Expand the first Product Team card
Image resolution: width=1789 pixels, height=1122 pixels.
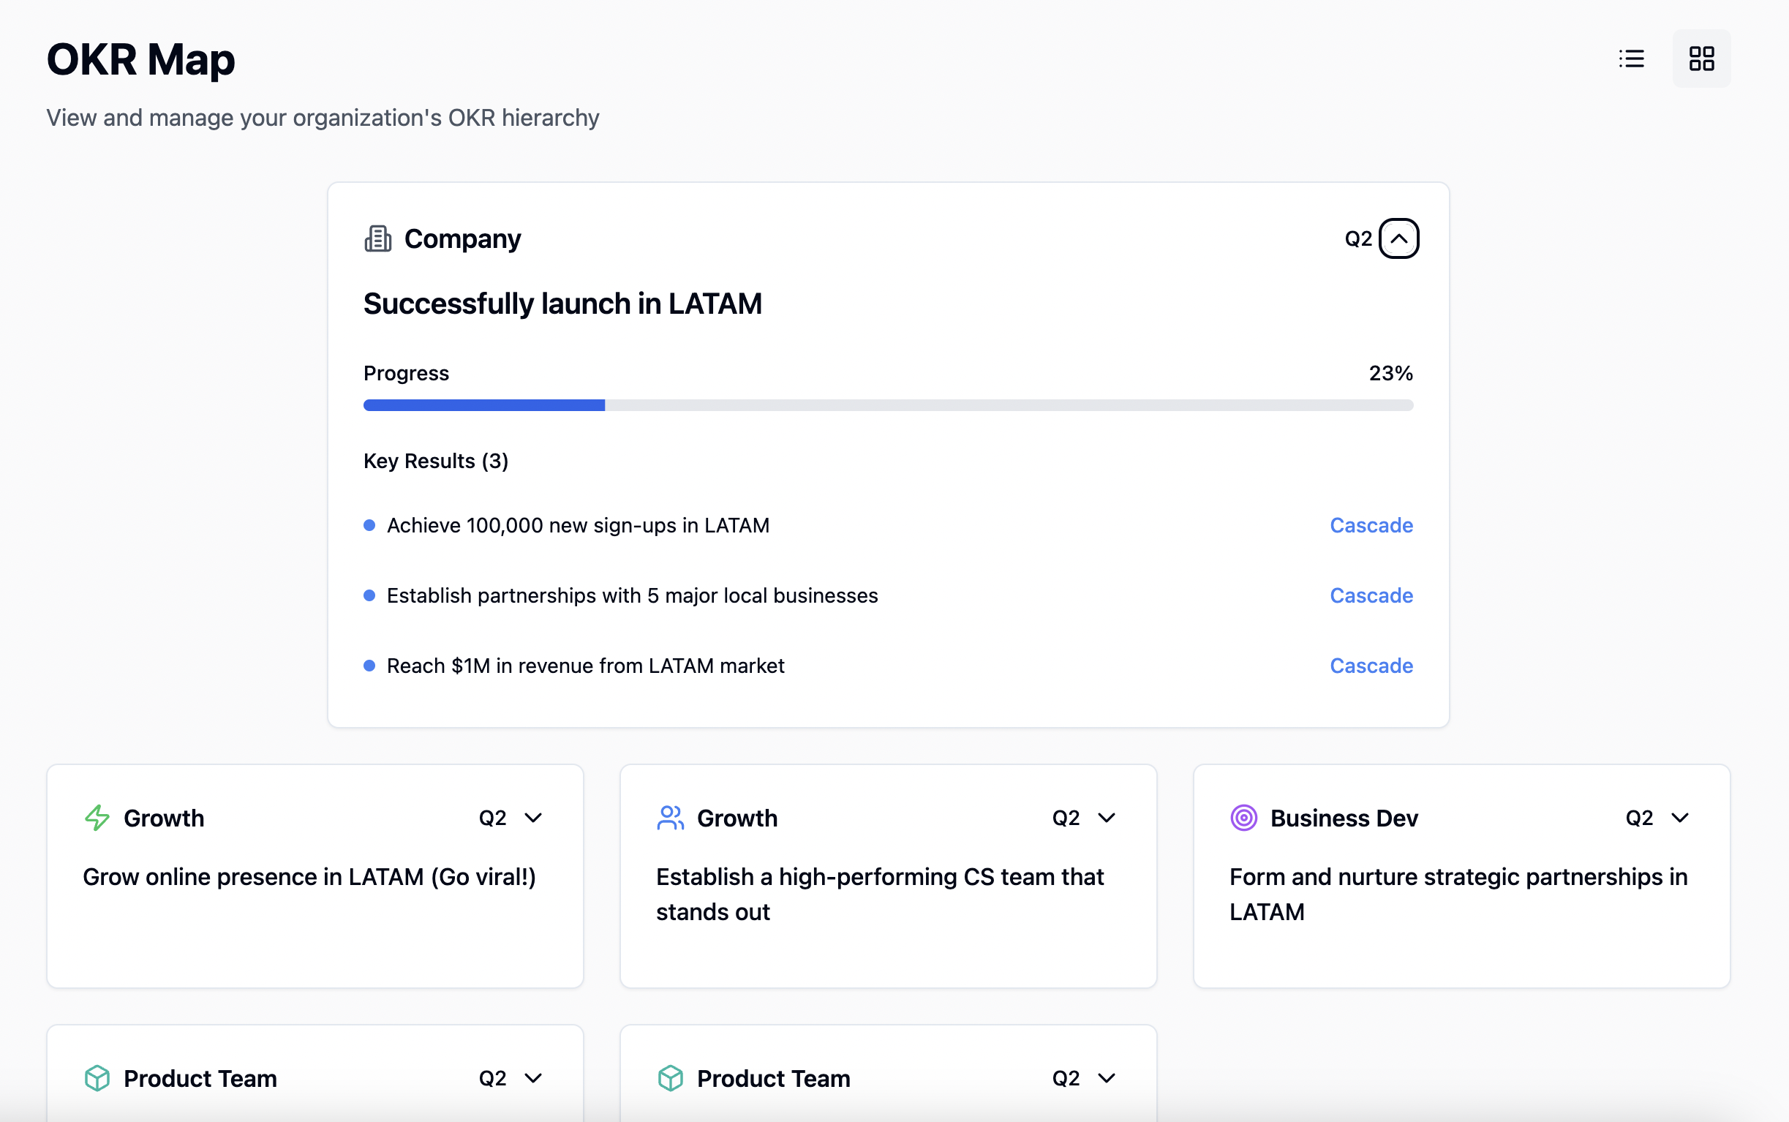click(532, 1078)
